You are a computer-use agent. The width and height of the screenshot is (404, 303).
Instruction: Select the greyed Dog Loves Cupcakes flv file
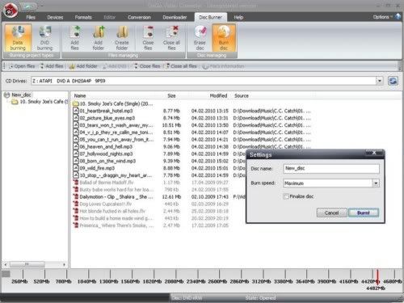pos(106,204)
